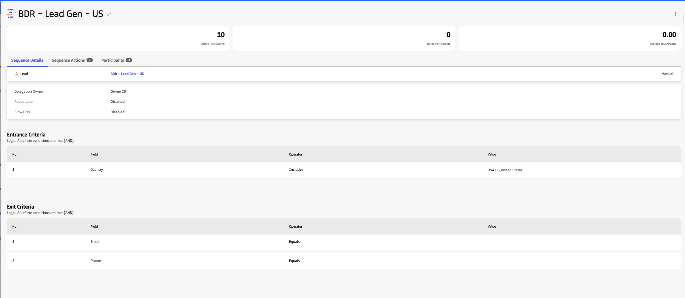This screenshot has height=298, width=685.
Task: Select the Phone exit criteria field
Action: pyautogui.click(x=95, y=261)
